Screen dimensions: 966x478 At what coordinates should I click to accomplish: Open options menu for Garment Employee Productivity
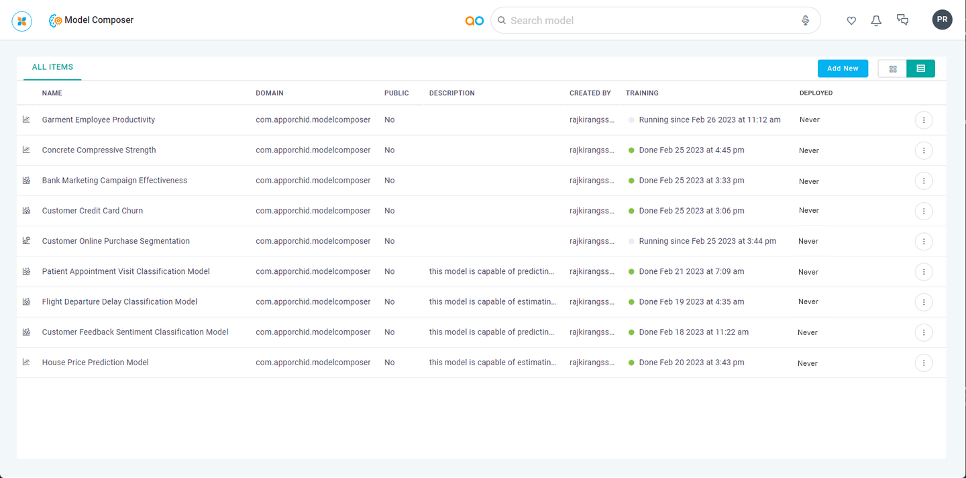coord(923,120)
